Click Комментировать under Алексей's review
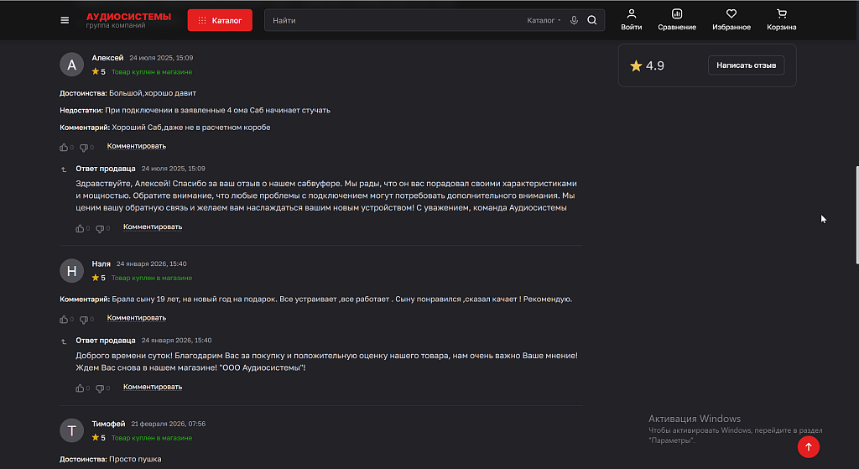Viewport: 859px width, 469px height. pos(137,146)
